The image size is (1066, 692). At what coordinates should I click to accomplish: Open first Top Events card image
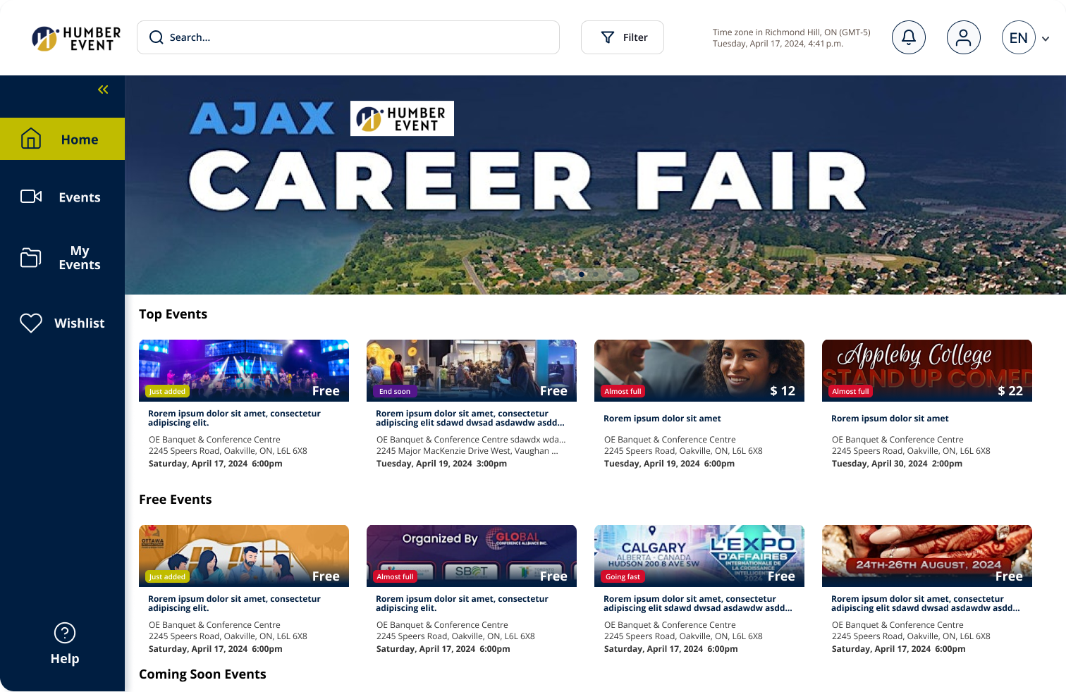tap(244, 371)
